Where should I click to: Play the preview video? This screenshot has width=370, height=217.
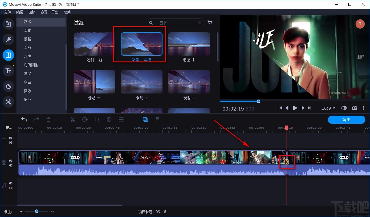click(295, 108)
